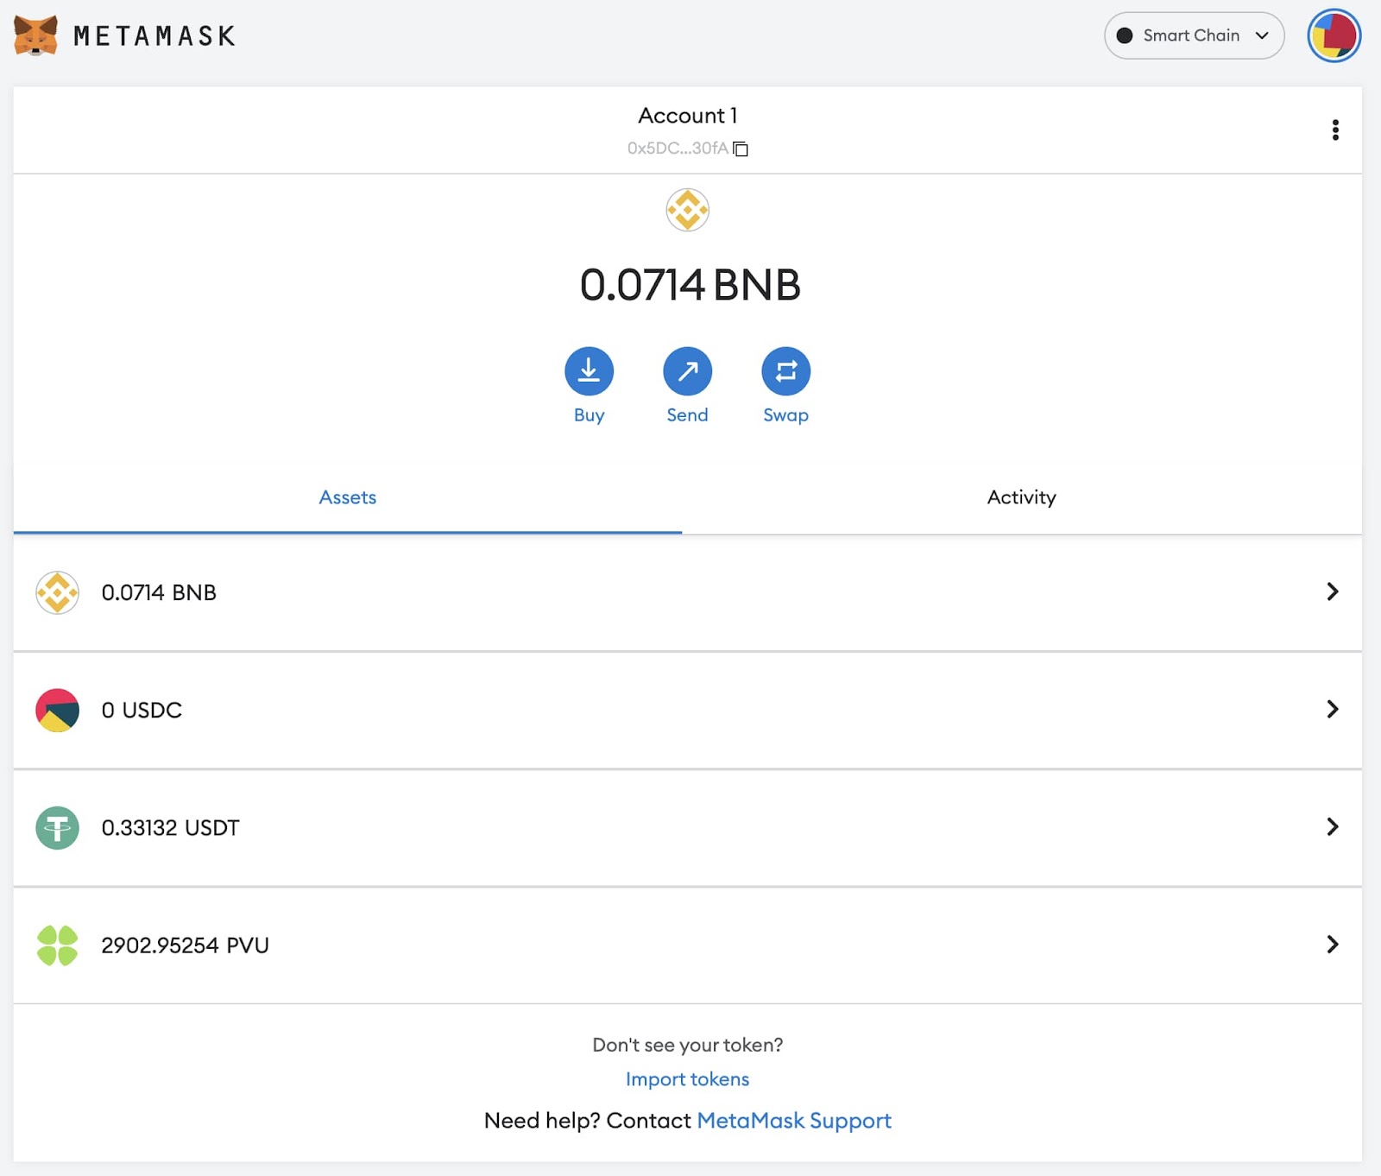Screen dimensions: 1381x1176
Task: Click the Swap arrows icon
Action: 785,371
